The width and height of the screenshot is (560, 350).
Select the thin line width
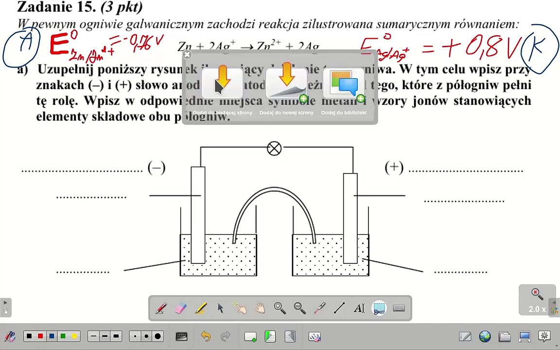(93, 336)
